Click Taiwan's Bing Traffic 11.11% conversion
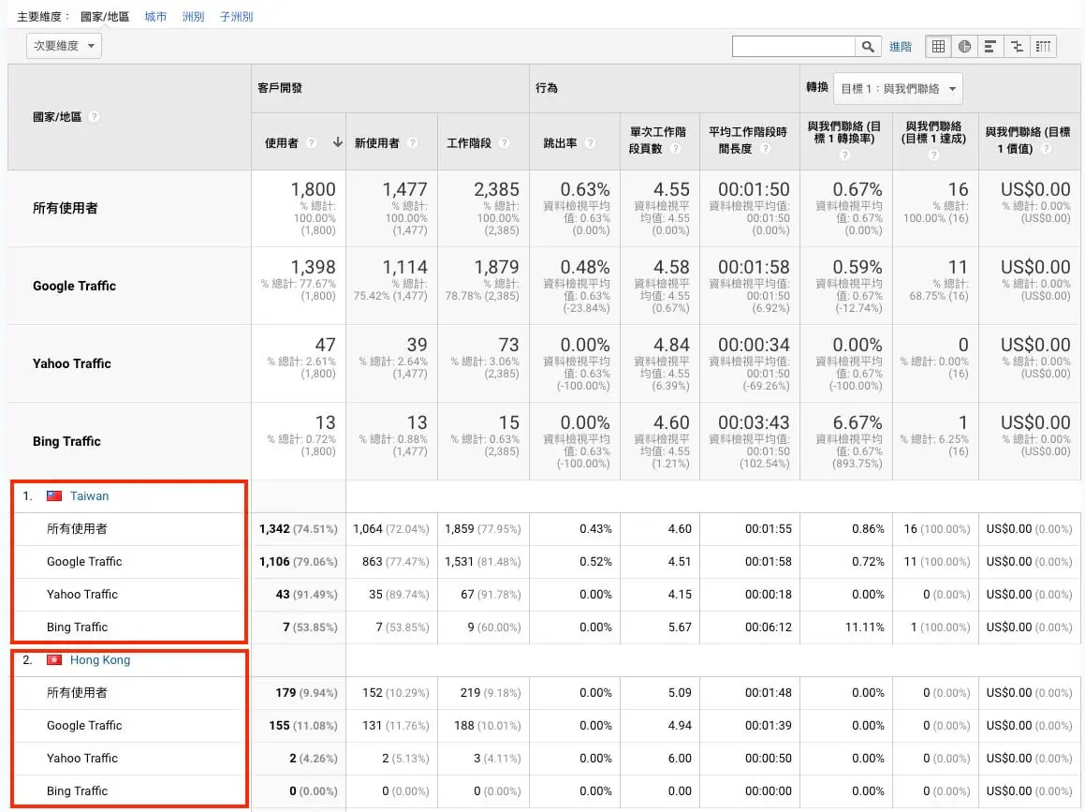The height and width of the screenshot is (812, 1085). (x=864, y=627)
